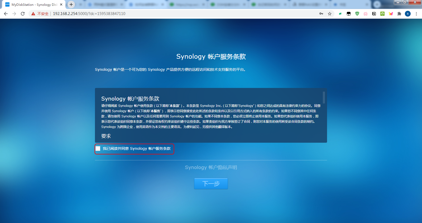This screenshot has height=223, width=422.
Task: Click the terms text box scrollbar
Action: (324, 97)
